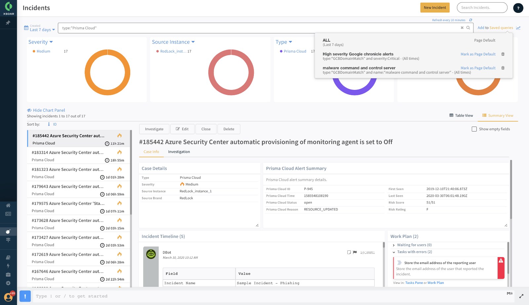Enable the 'Show empty fields' checkbox
Viewport: 529px width, 305px height.
[474, 129]
